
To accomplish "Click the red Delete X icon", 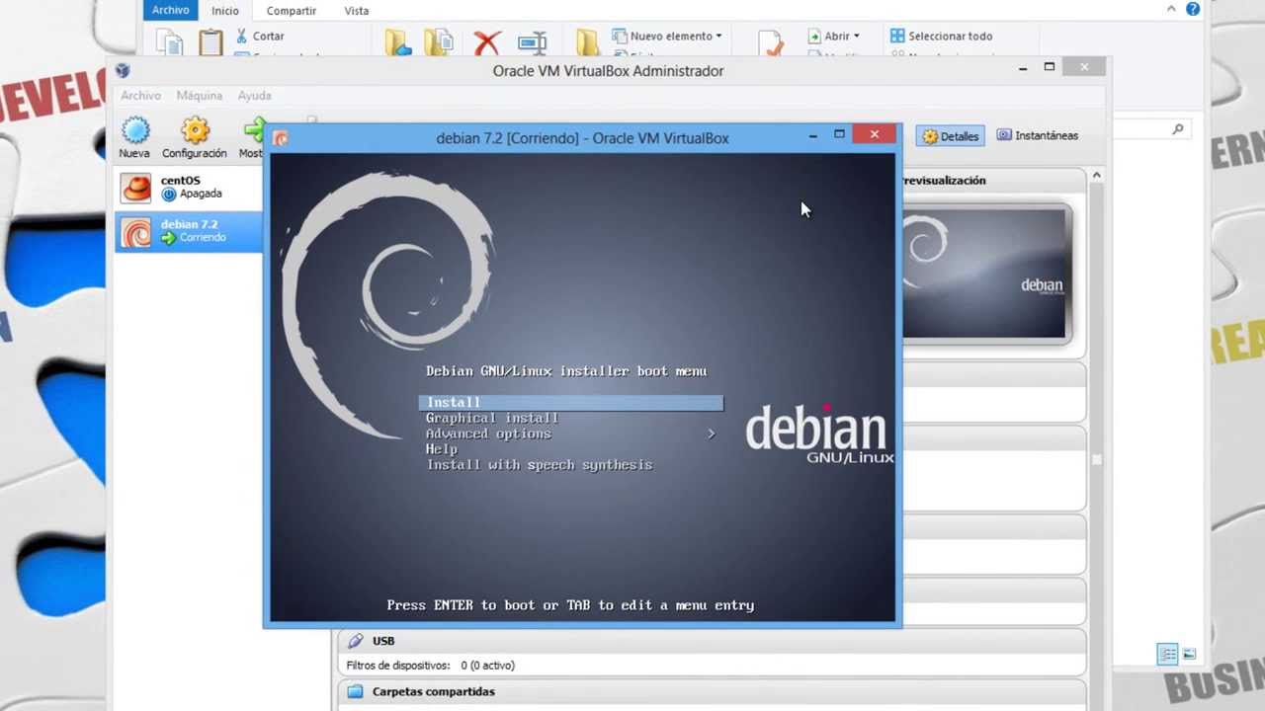I will [x=487, y=42].
